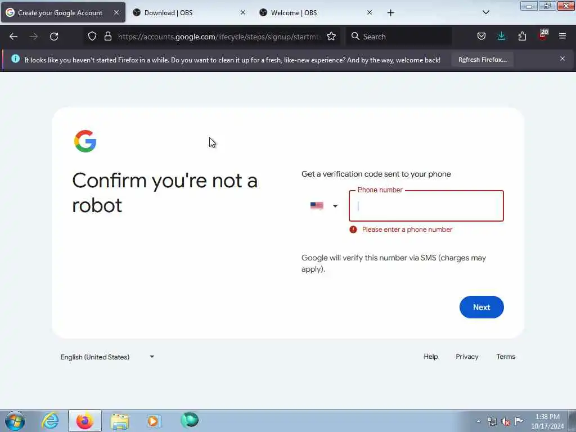Go back using the back arrow
This screenshot has height=432, width=576.
tap(13, 37)
